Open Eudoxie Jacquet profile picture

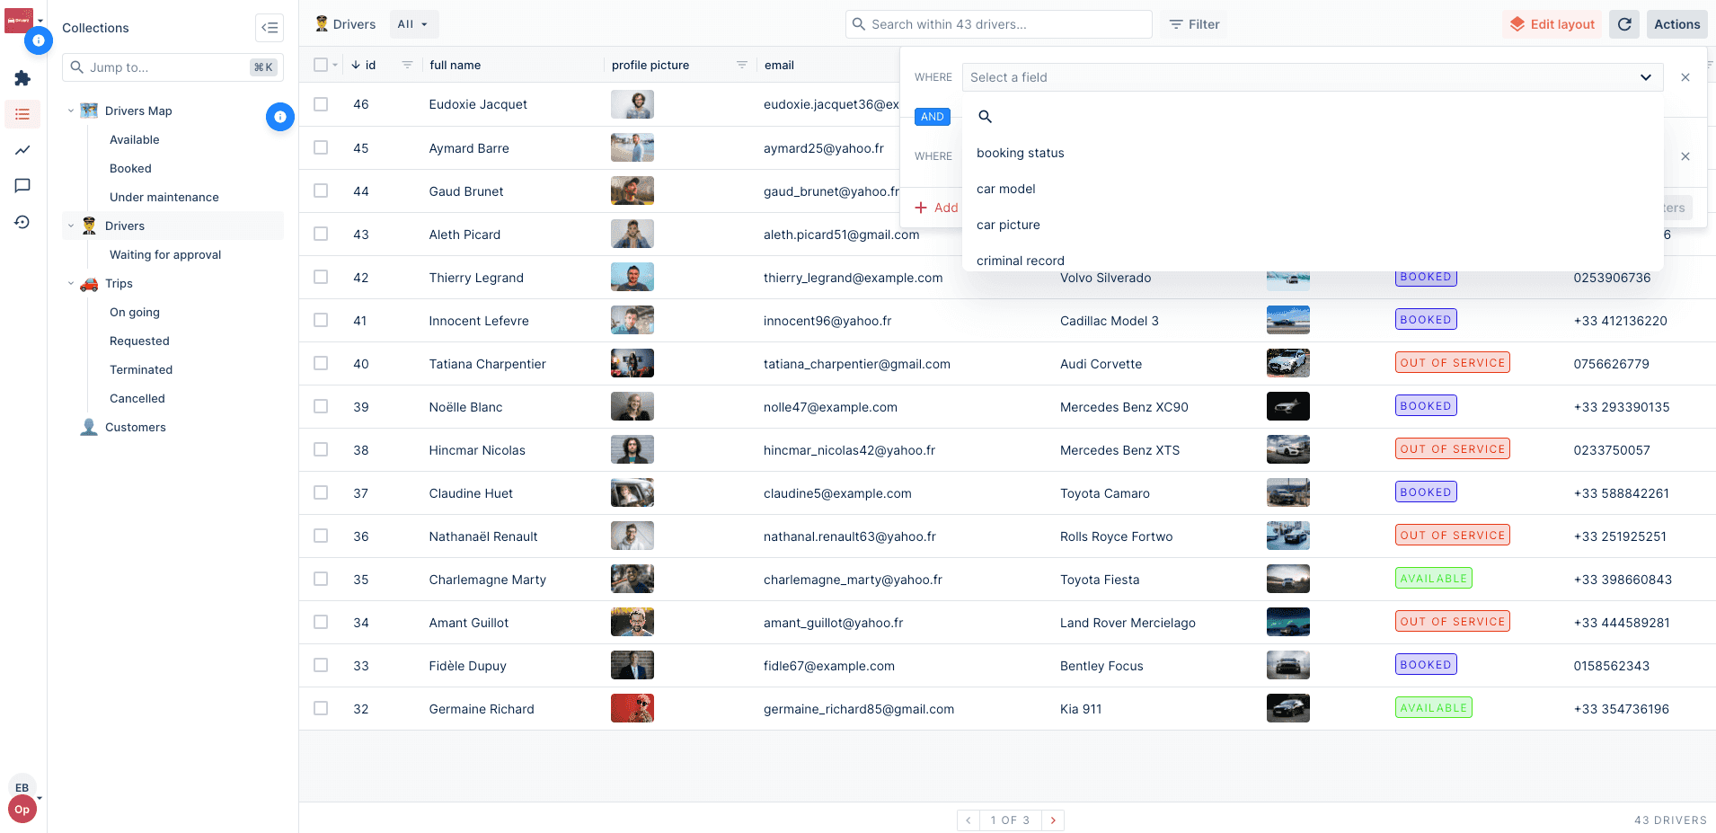(x=632, y=104)
